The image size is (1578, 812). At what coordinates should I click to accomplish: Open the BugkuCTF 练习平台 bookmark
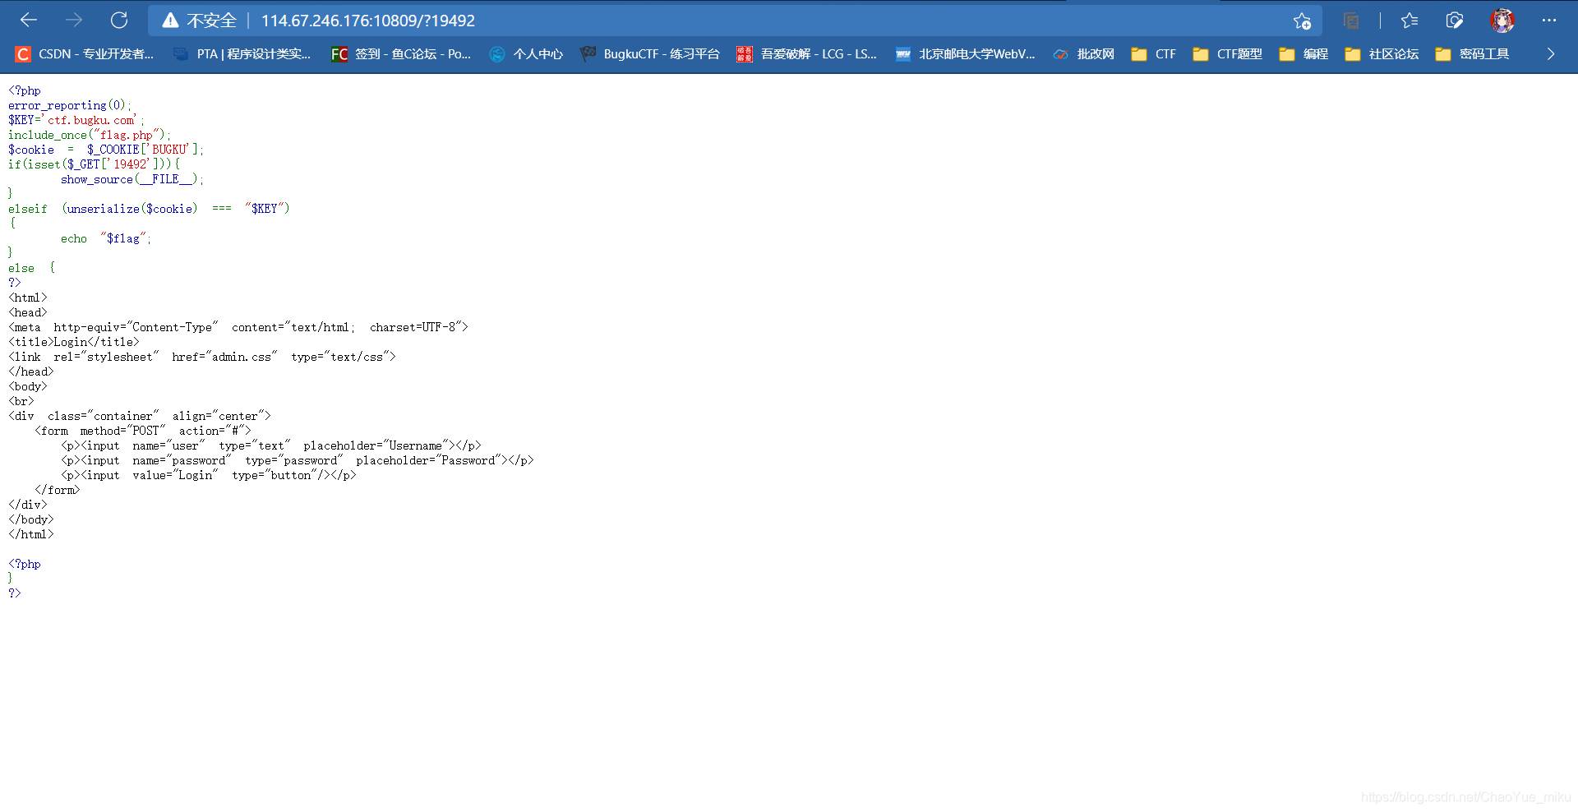point(650,54)
